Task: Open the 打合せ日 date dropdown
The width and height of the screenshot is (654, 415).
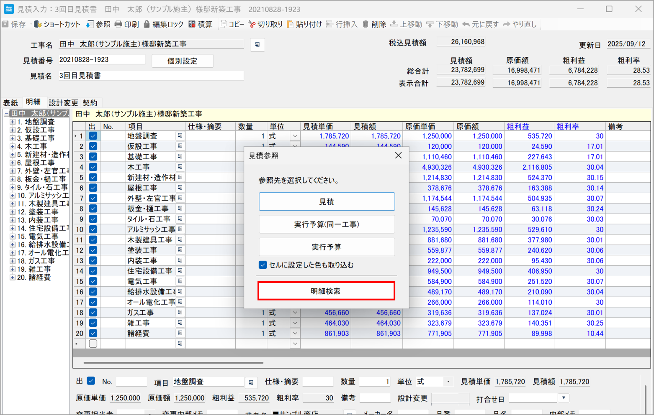Action: point(564,398)
